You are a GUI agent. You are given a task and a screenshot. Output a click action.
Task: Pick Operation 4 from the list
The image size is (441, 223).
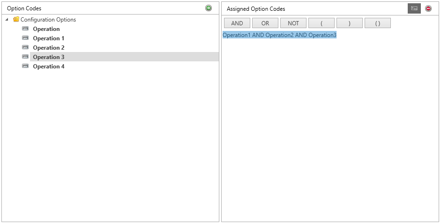[x=49, y=67]
